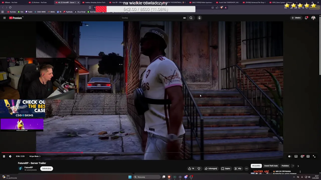Click the YouTube Premium logo
The image size is (321, 180).
click(16, 18)
